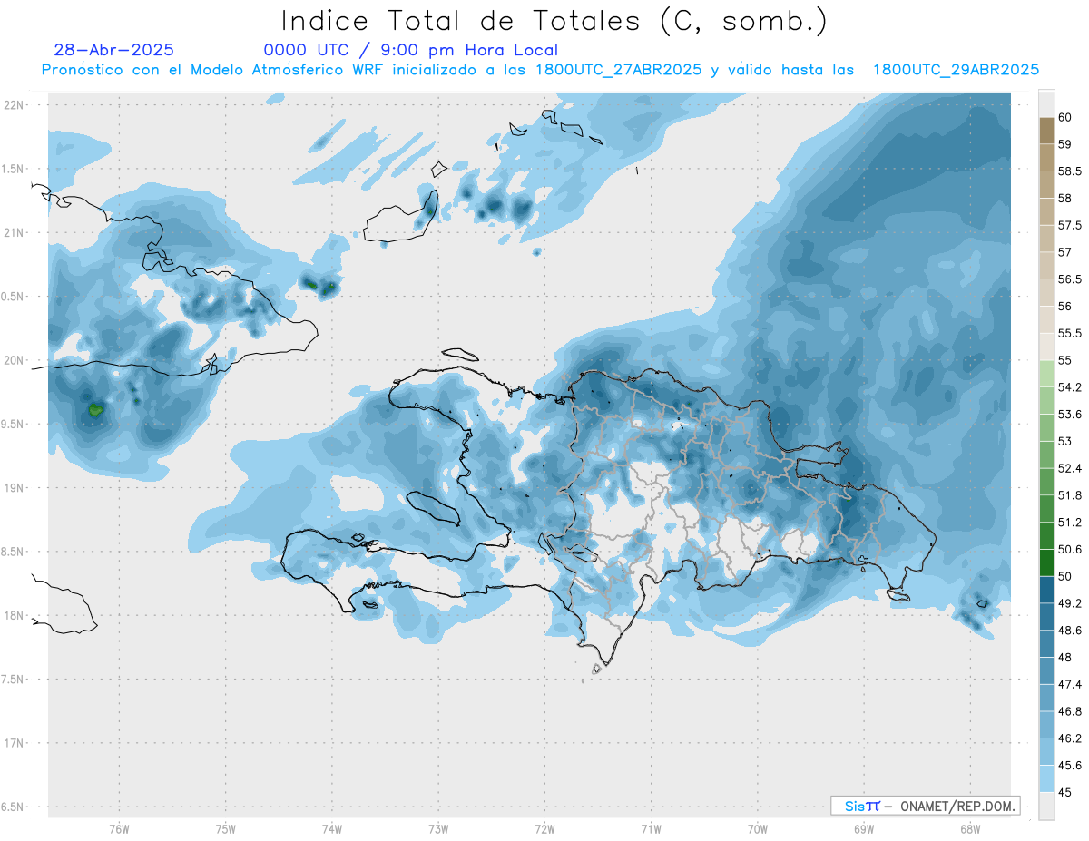The height and width of the screenshot is (841, 1089).
Task: Click the colorbar label "52.4"
Action: [1070, 468]
